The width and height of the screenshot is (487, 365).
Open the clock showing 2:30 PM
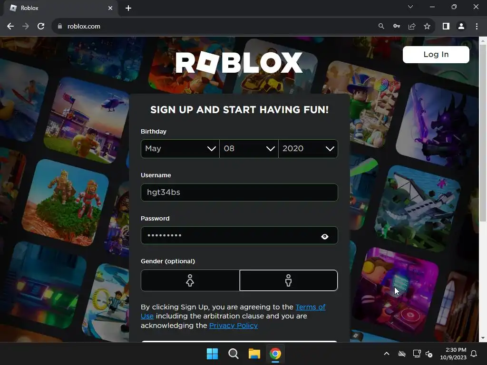pos(453,354)
